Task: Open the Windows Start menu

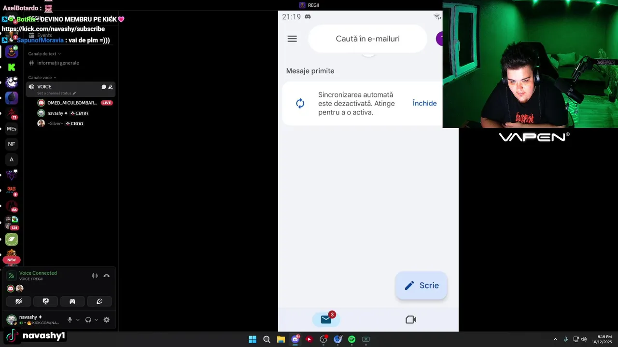Action: click(x=253, y=339)
